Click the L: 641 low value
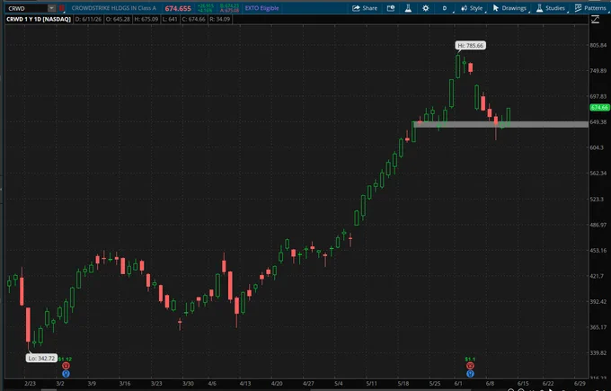611x391 pixels. (170, 19)
